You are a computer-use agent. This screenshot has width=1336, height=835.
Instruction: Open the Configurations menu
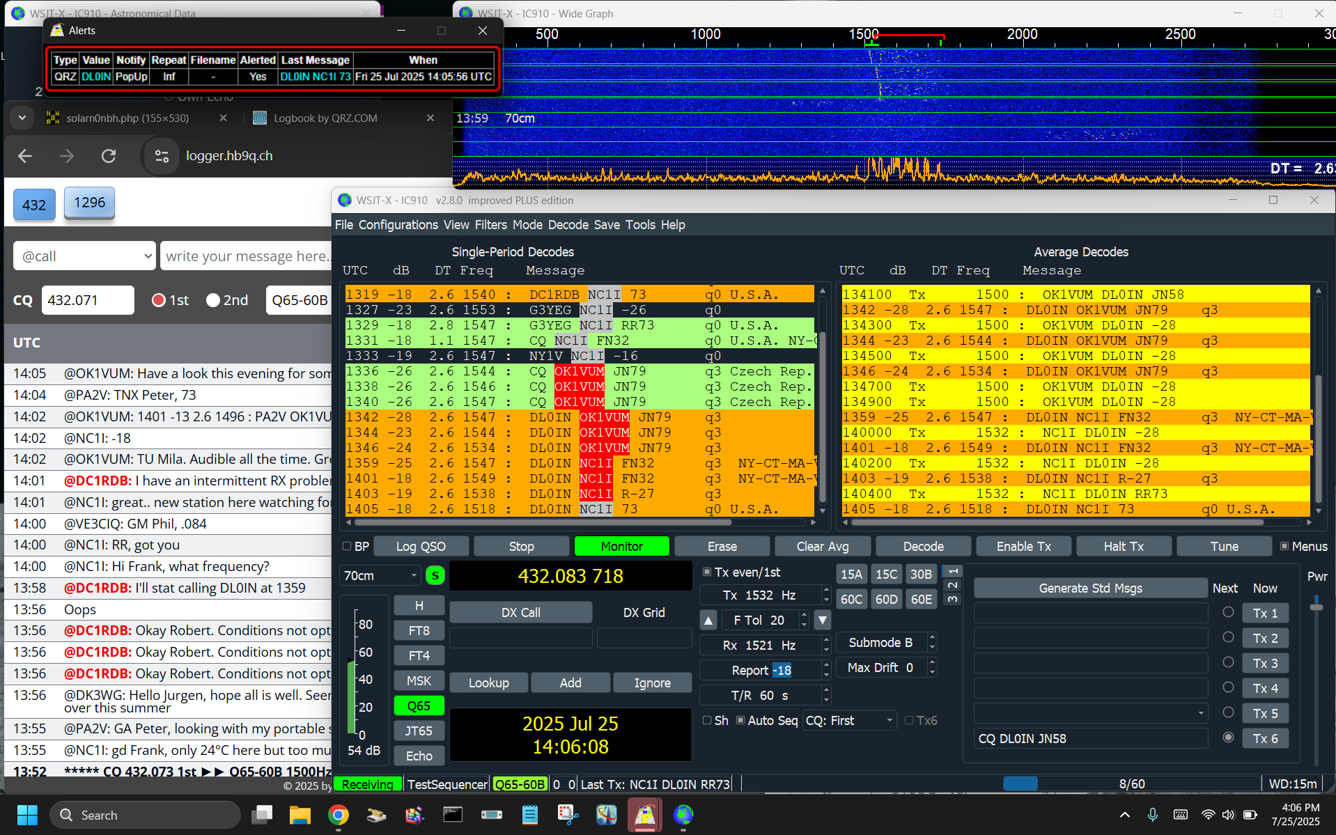coord(398,224)
